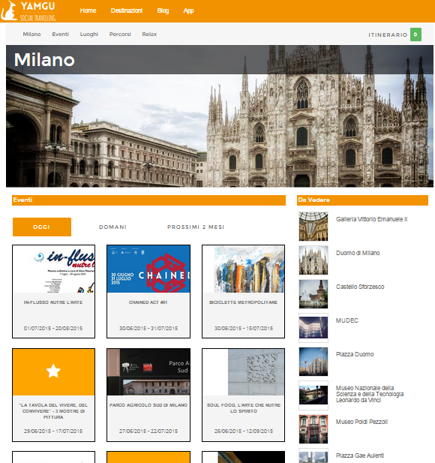The height and width of the screenshot is (463, 435).
Task: Open the Home menu item
Action: click(88, 11)
